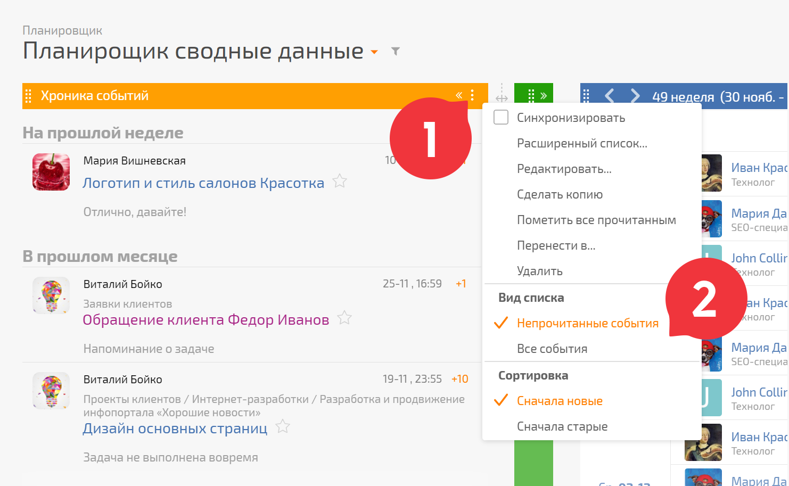Star the Дизайн основных страниц item
This screenshot has height=486, width=789.
[x=283, y=427]
